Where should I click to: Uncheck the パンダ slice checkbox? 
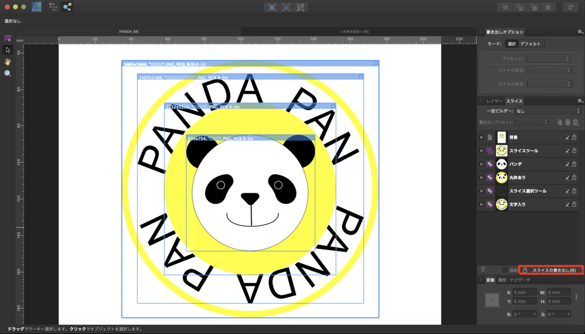point(567,164)
